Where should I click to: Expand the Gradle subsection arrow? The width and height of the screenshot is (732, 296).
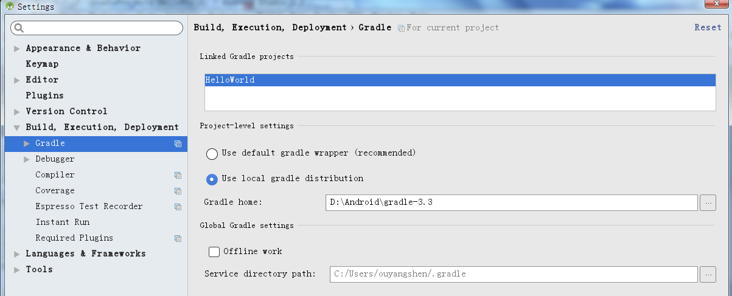tap(27, 143)
